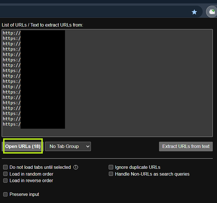Toggle 'Handle Non-URLs as search queries' checkbox
Image resolution: width=217 pixels, height=203 pixels.
(x=111, y=174)
